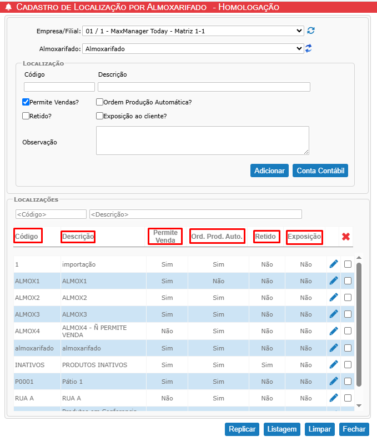Viewport: 377px width, 441px height.
Task: Edit the Pátio 1 location entry
Action: click(334, 381)
